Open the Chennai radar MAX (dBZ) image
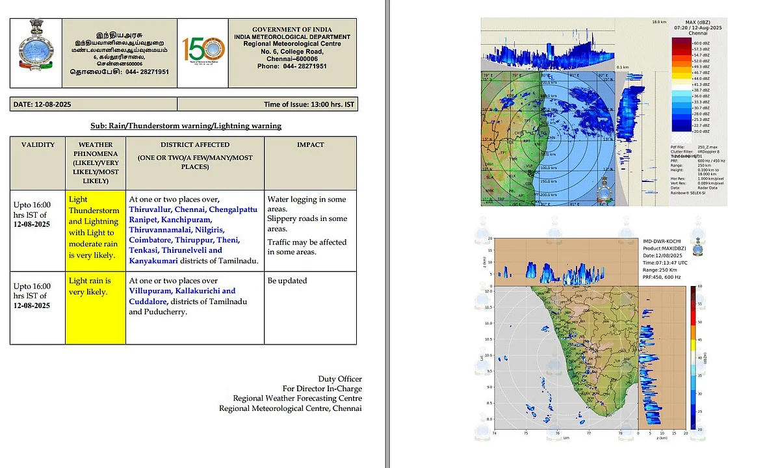 pyautogui.click(x=603, y=112)
